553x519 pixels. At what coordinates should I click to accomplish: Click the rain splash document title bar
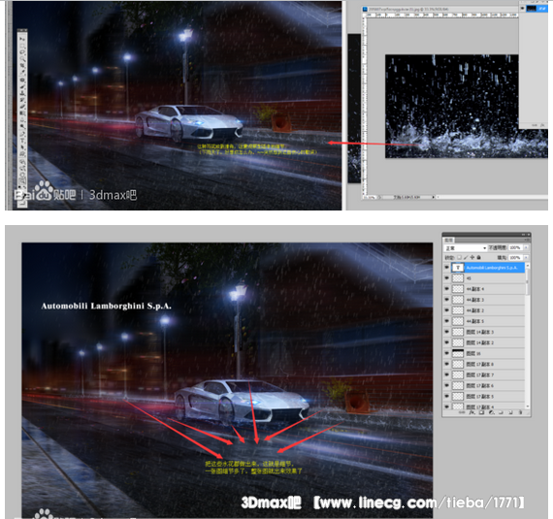click(x=440, y=9)
